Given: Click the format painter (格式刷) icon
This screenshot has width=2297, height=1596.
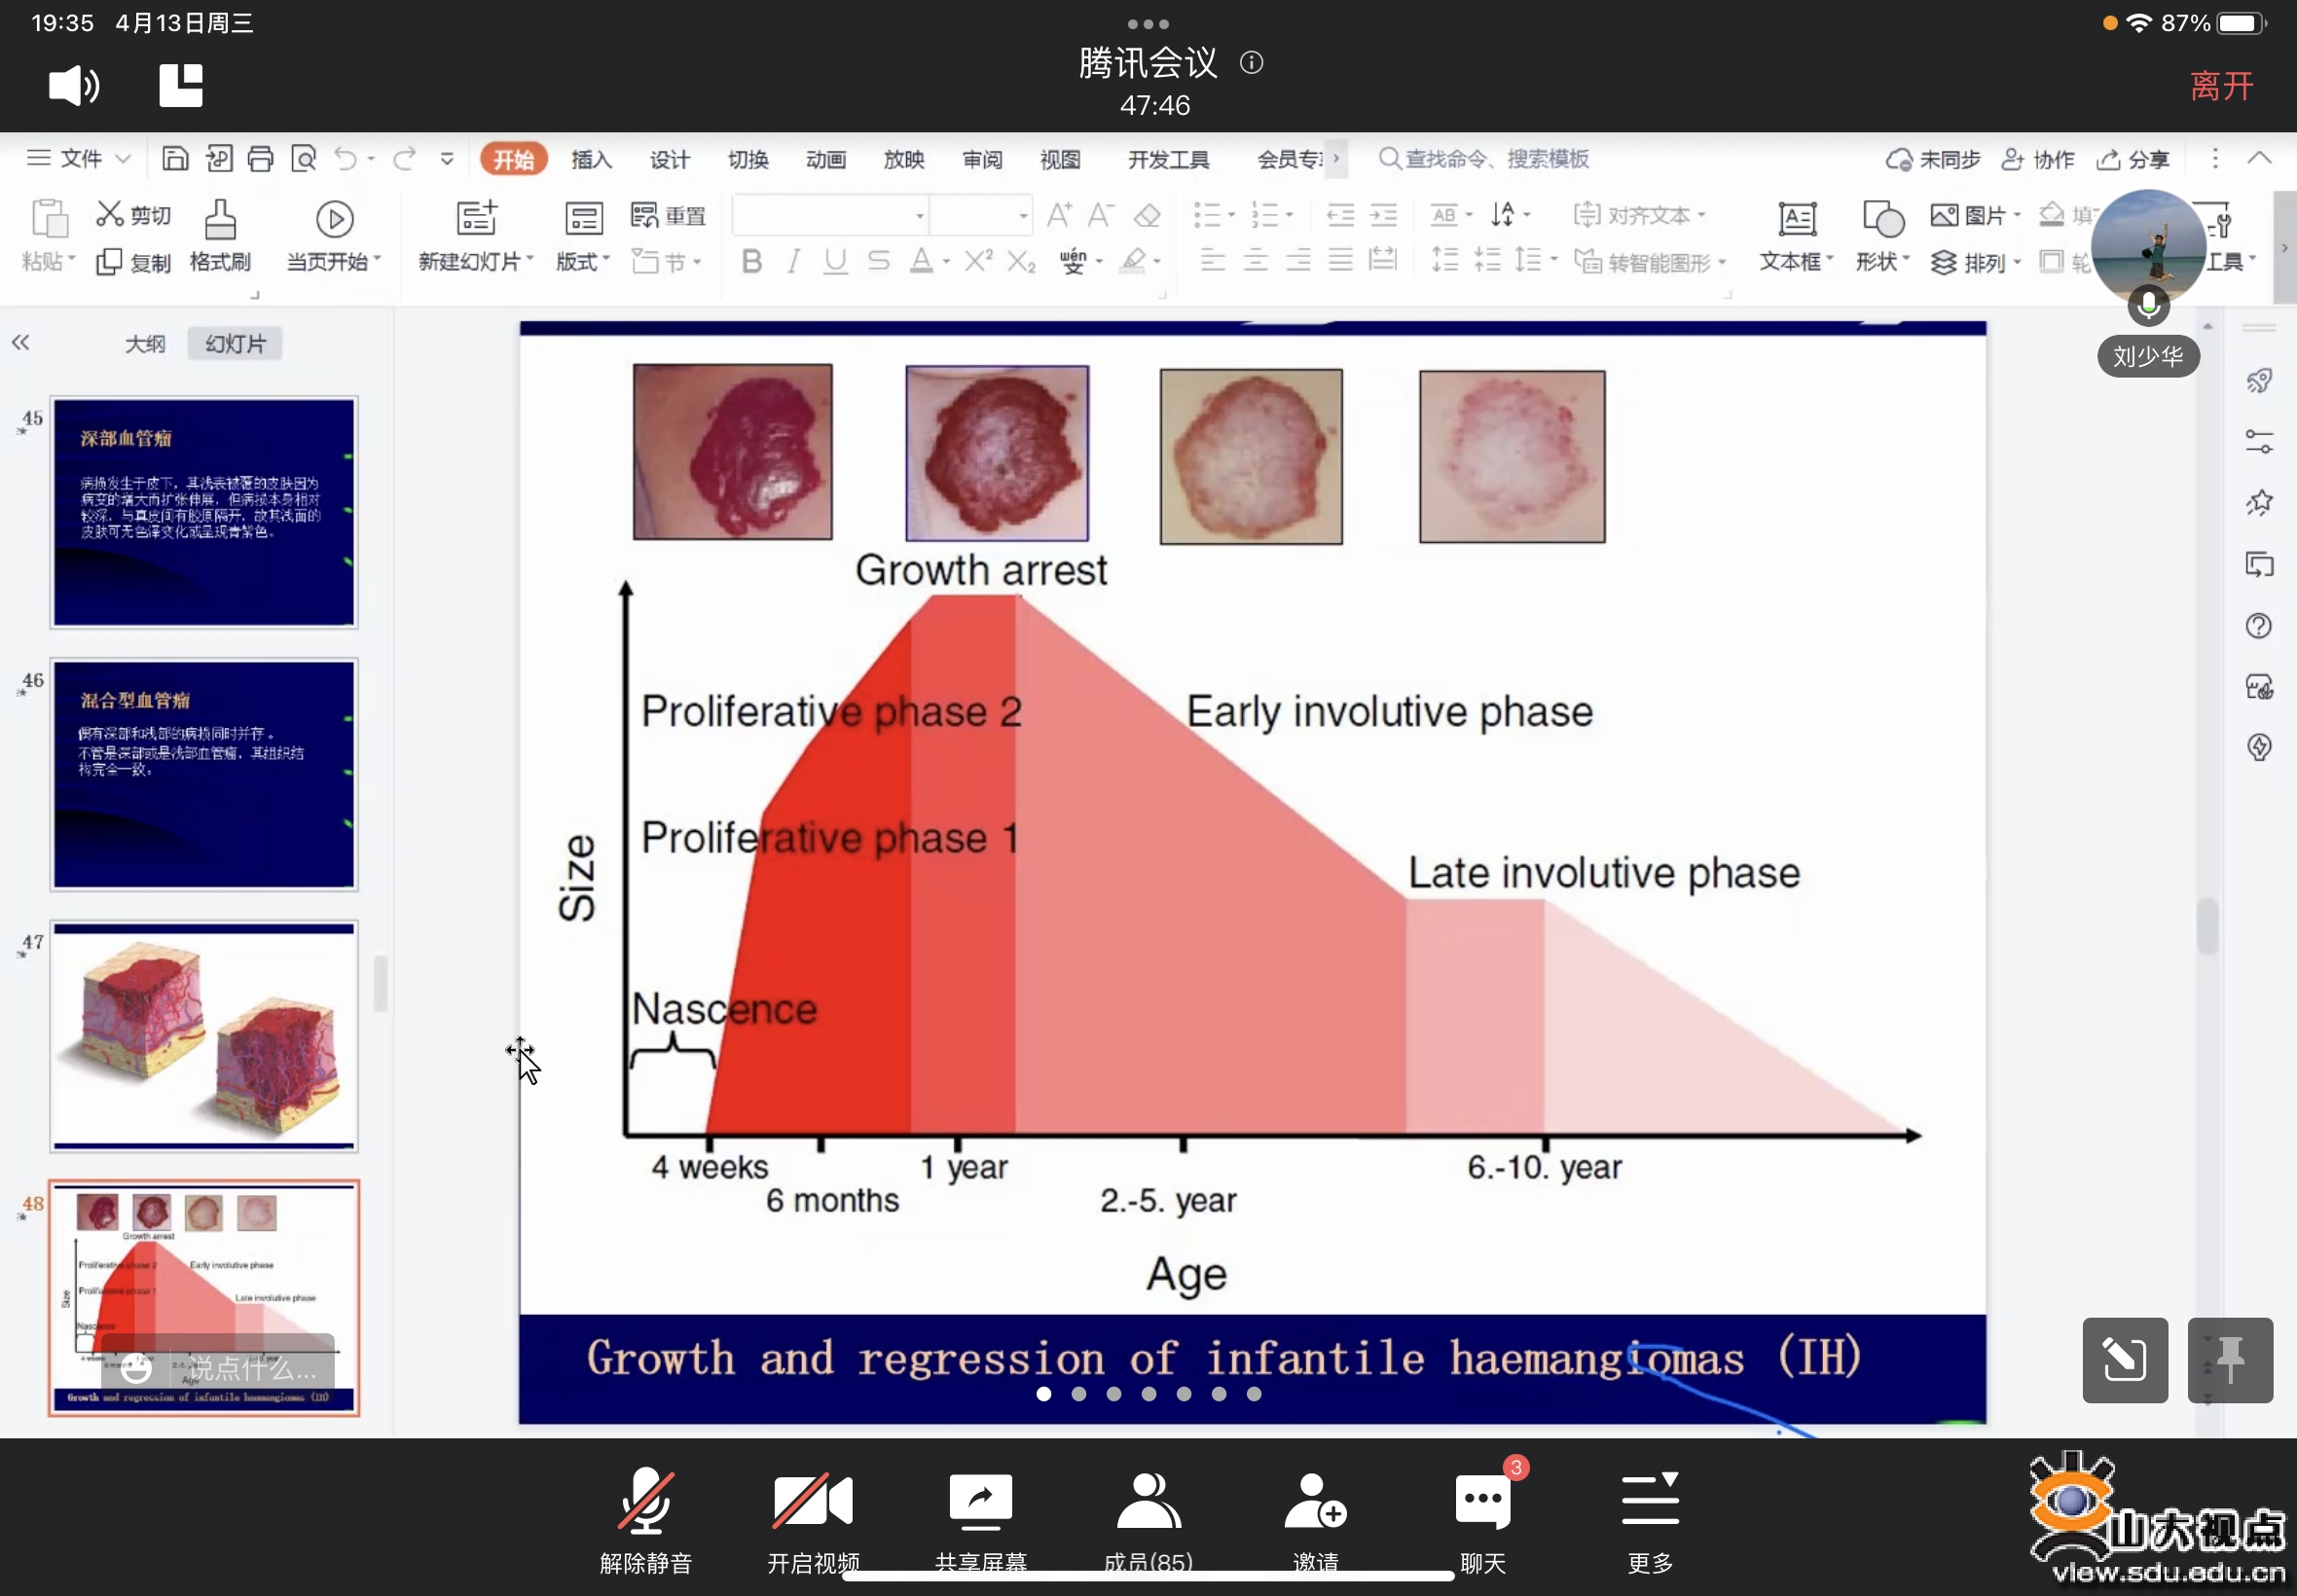Looking at the screenshot, I should tap(220, 220).
